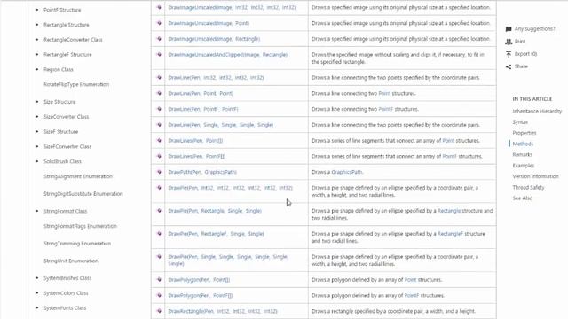Open DrawLine(Pen, Int32, Int32, Int32, Int32) link
568x319 pixels.
click(216, 77)
